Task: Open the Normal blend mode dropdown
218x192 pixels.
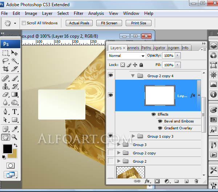Action: pos(126,56)
